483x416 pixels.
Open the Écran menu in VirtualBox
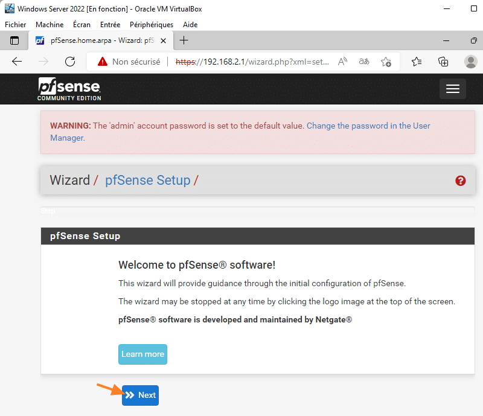82,25
